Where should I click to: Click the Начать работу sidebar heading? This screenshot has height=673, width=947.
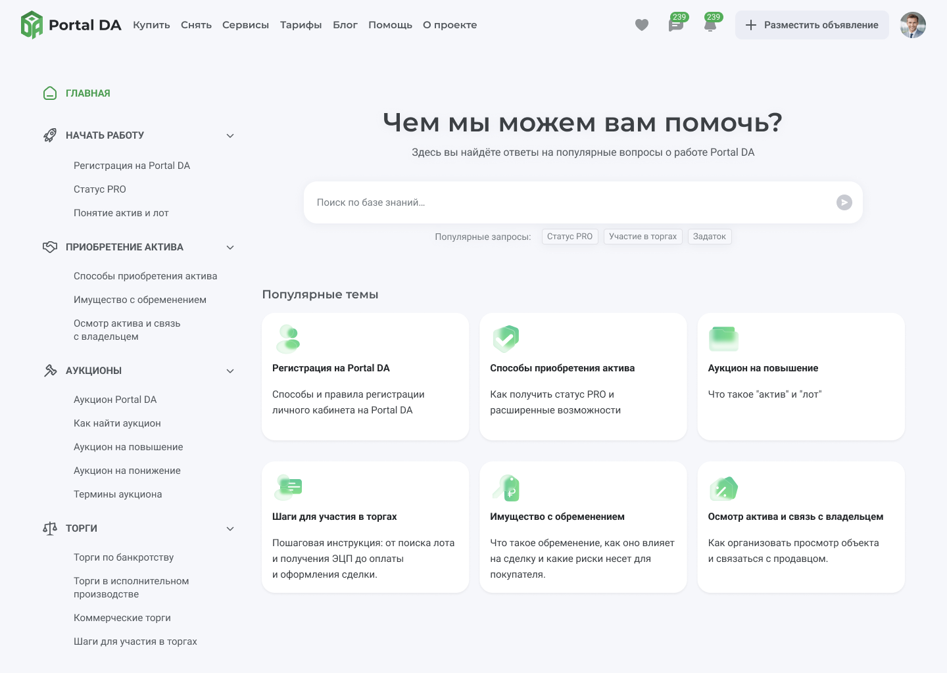point(105,135)
